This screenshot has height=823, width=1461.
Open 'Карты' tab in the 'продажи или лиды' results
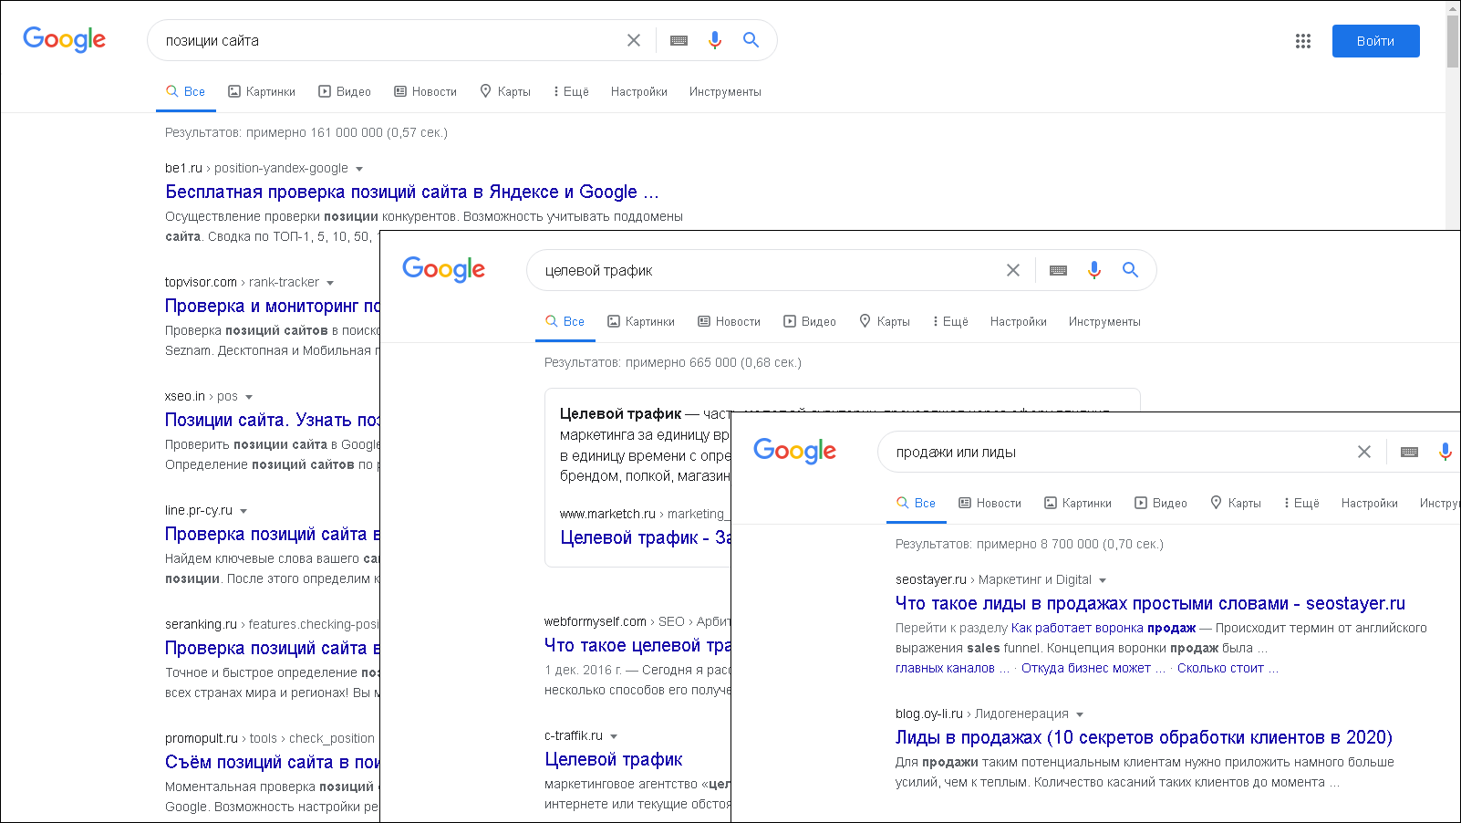tap(1236, 504)
